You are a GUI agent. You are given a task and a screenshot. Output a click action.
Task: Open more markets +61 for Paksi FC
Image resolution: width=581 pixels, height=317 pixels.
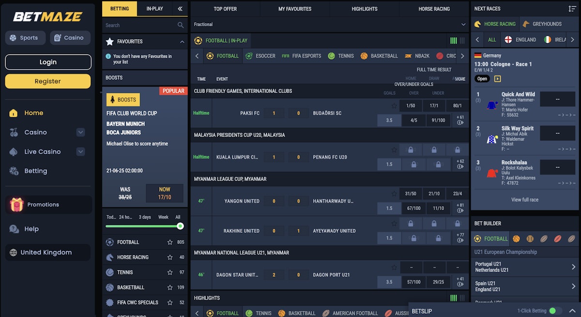click(x=460, y=120)
